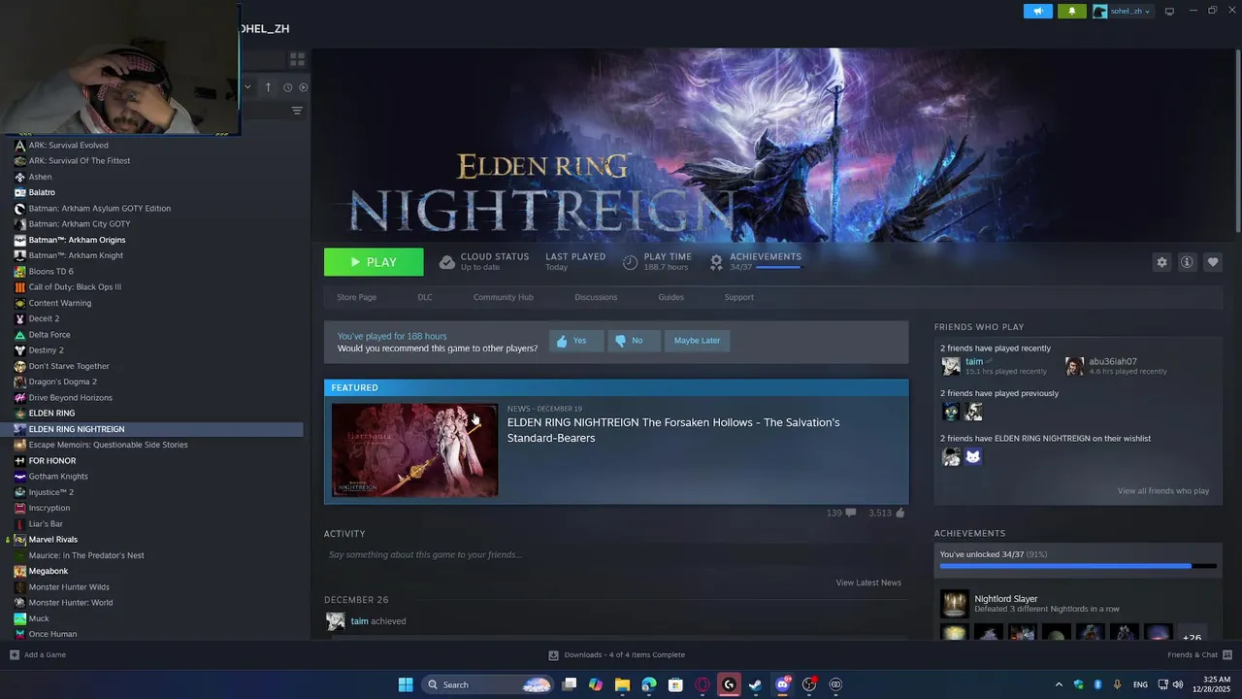
Task: Recommend the game with Yes button
Action: point(576,341)
